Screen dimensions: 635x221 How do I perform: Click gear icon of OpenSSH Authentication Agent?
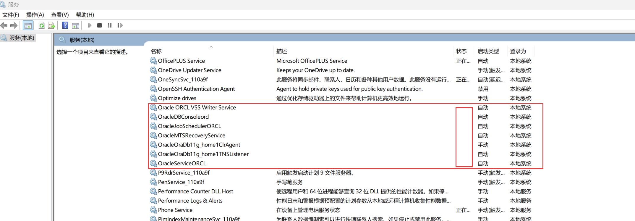153,89
